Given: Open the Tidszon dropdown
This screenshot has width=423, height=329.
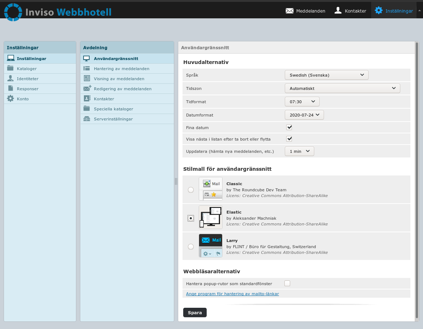Looking at the screenshot, I should click(x=342, y=88).
